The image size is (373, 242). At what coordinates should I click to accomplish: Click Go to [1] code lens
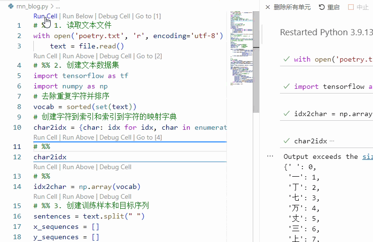(148, 16)
